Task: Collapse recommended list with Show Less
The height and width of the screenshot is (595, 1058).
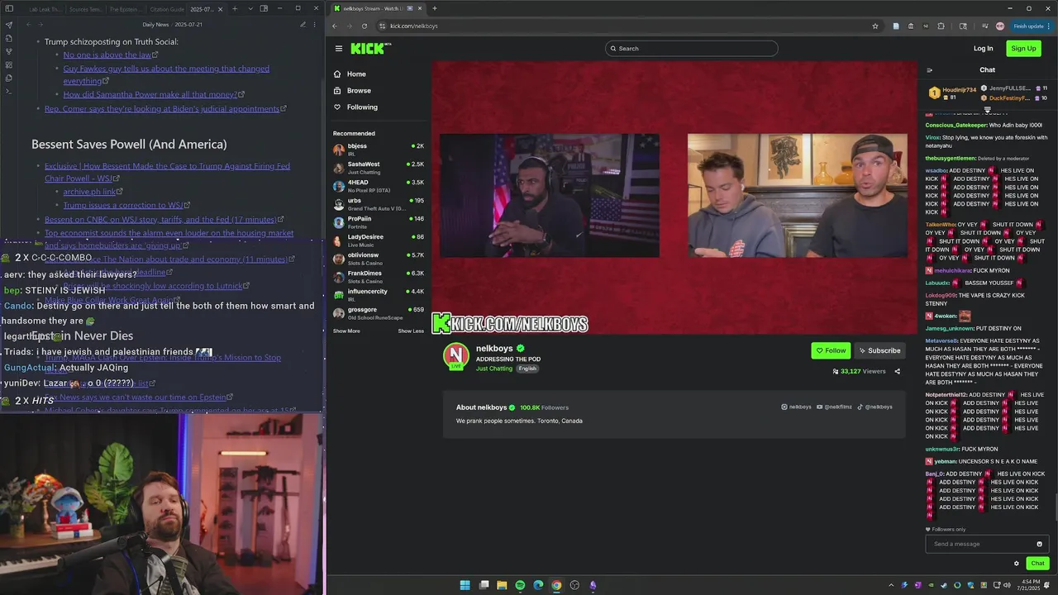Action: (x=411, y=331)
